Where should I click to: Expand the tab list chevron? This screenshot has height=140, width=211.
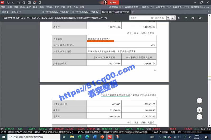208,12
